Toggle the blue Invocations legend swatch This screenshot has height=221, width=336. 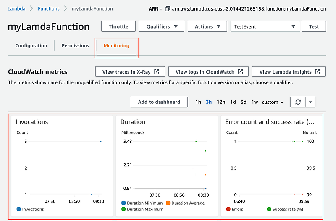[x=18, y=209]
